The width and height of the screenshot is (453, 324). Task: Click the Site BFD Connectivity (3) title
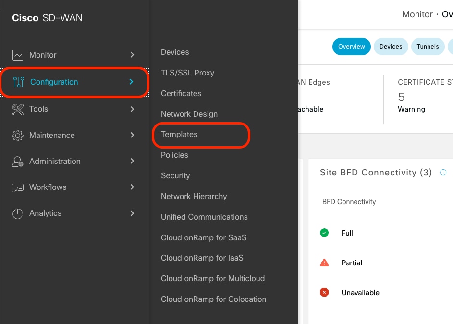click(376, 173)
